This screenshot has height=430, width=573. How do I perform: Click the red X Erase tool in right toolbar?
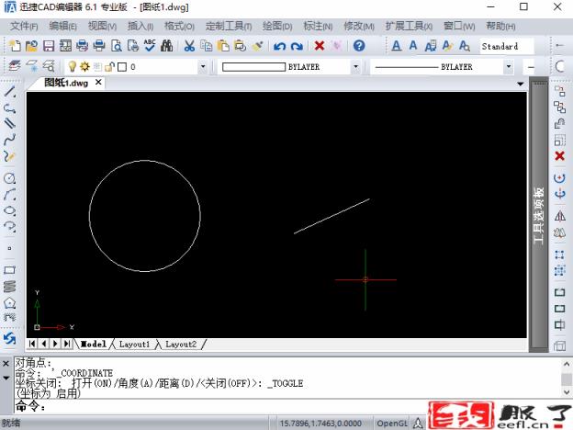(559, 156)
